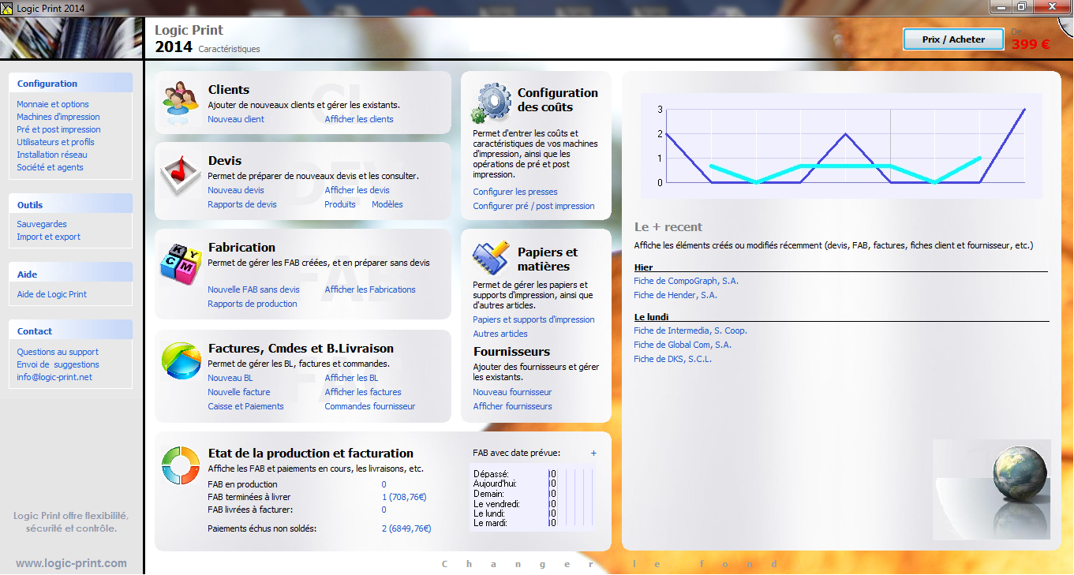
Task: Open Fiche de CompoGraph, S.A.
Action: click(686, 281)
